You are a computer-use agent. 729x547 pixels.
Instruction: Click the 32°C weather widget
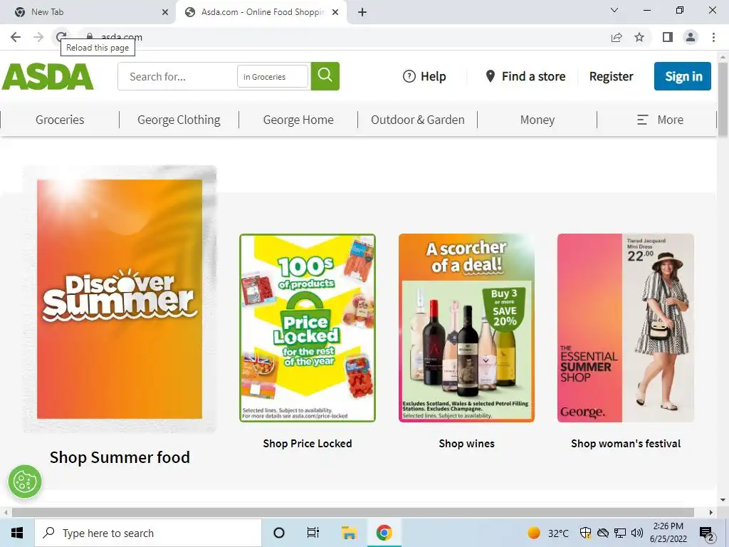(x=549, y=533)
